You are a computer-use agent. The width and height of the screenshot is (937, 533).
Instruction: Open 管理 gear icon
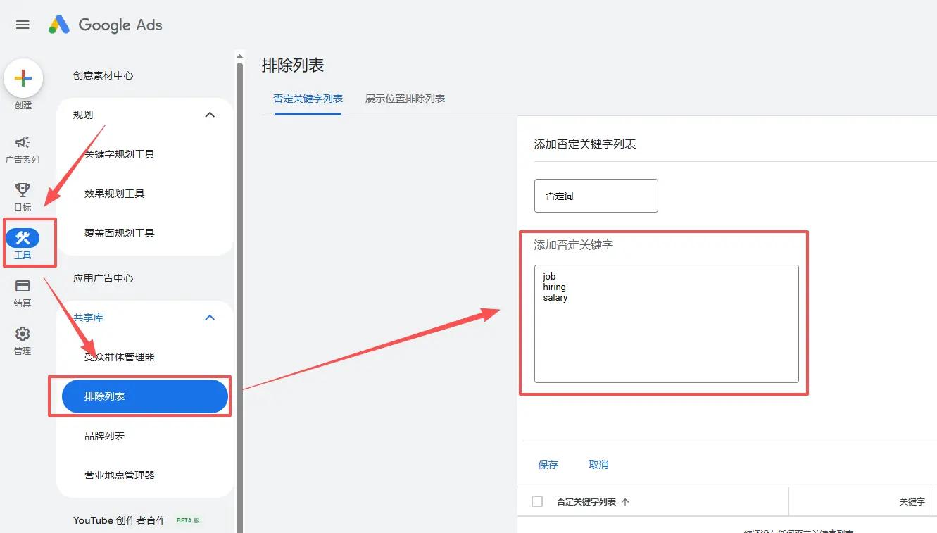click(x=23, y=334)
